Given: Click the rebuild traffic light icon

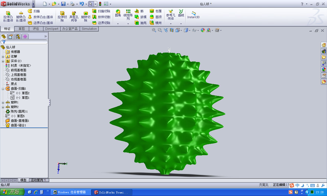Looking at the screenshot, I should 100,4.
